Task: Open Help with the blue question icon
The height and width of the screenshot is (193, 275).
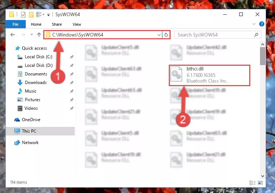Action: pyautogui.click(x=261, y=24)
